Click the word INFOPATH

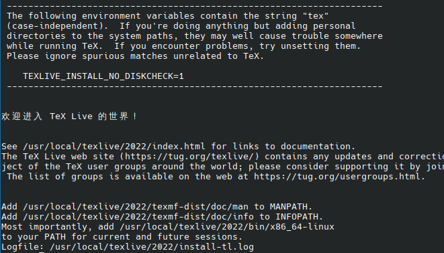(x=296, y=217)
